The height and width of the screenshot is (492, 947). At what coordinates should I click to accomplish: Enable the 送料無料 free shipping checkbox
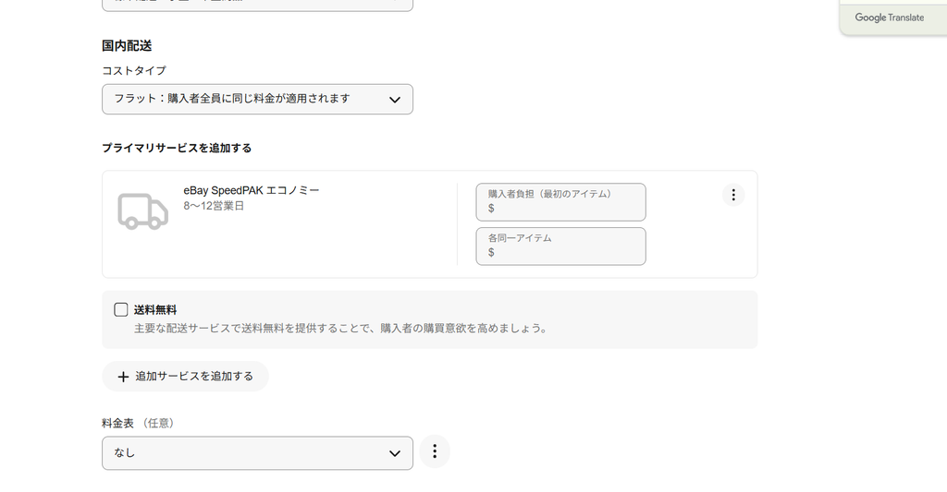point(121,310)
